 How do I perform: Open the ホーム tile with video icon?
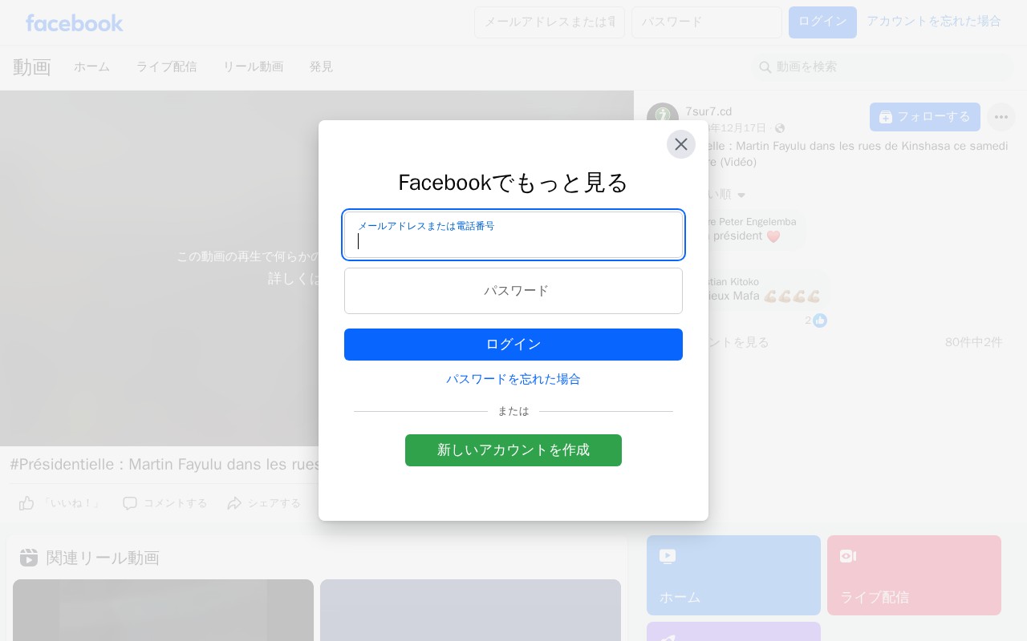click(733, 575)
